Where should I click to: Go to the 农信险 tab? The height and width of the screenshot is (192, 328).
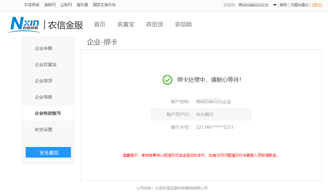pos(183,24)
